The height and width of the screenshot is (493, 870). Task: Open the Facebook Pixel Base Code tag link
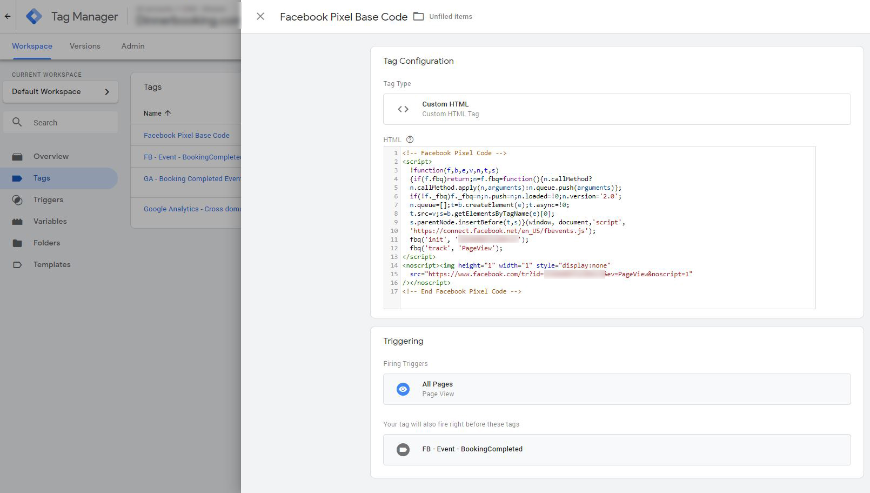186,135
